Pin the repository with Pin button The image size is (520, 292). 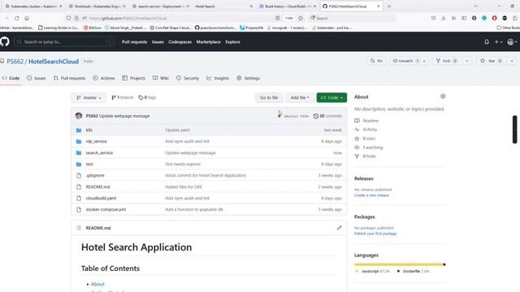point(376,61)
